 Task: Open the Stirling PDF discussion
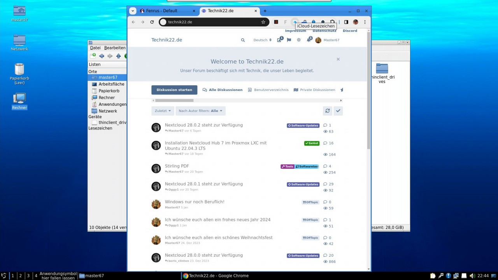[177, 166]
